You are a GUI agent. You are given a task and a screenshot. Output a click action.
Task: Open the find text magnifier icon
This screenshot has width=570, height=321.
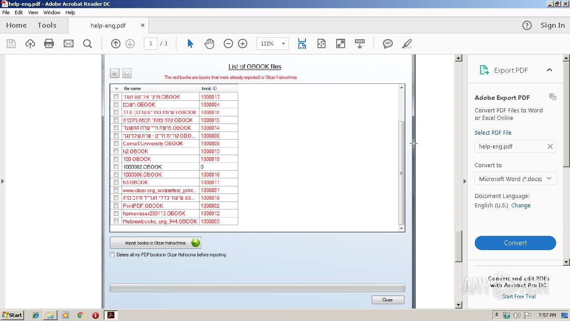[x=88, y=44]
